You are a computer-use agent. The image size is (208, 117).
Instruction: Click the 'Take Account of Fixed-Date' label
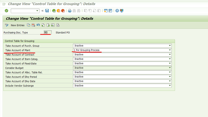point(21,64)
